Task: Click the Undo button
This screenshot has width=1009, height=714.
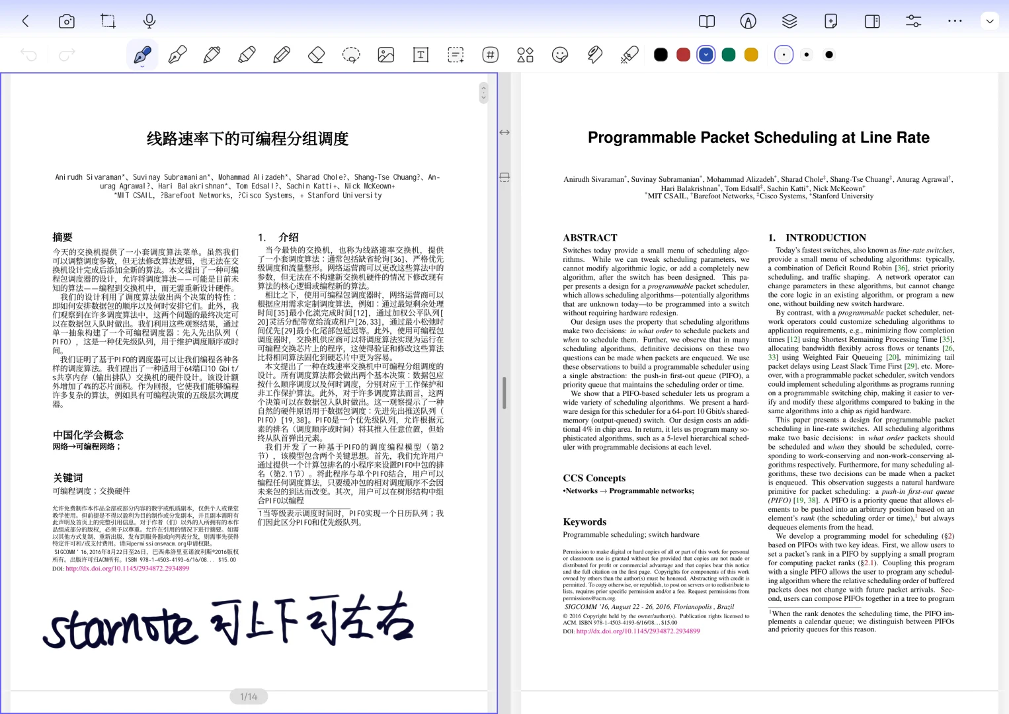Action: 28,54
